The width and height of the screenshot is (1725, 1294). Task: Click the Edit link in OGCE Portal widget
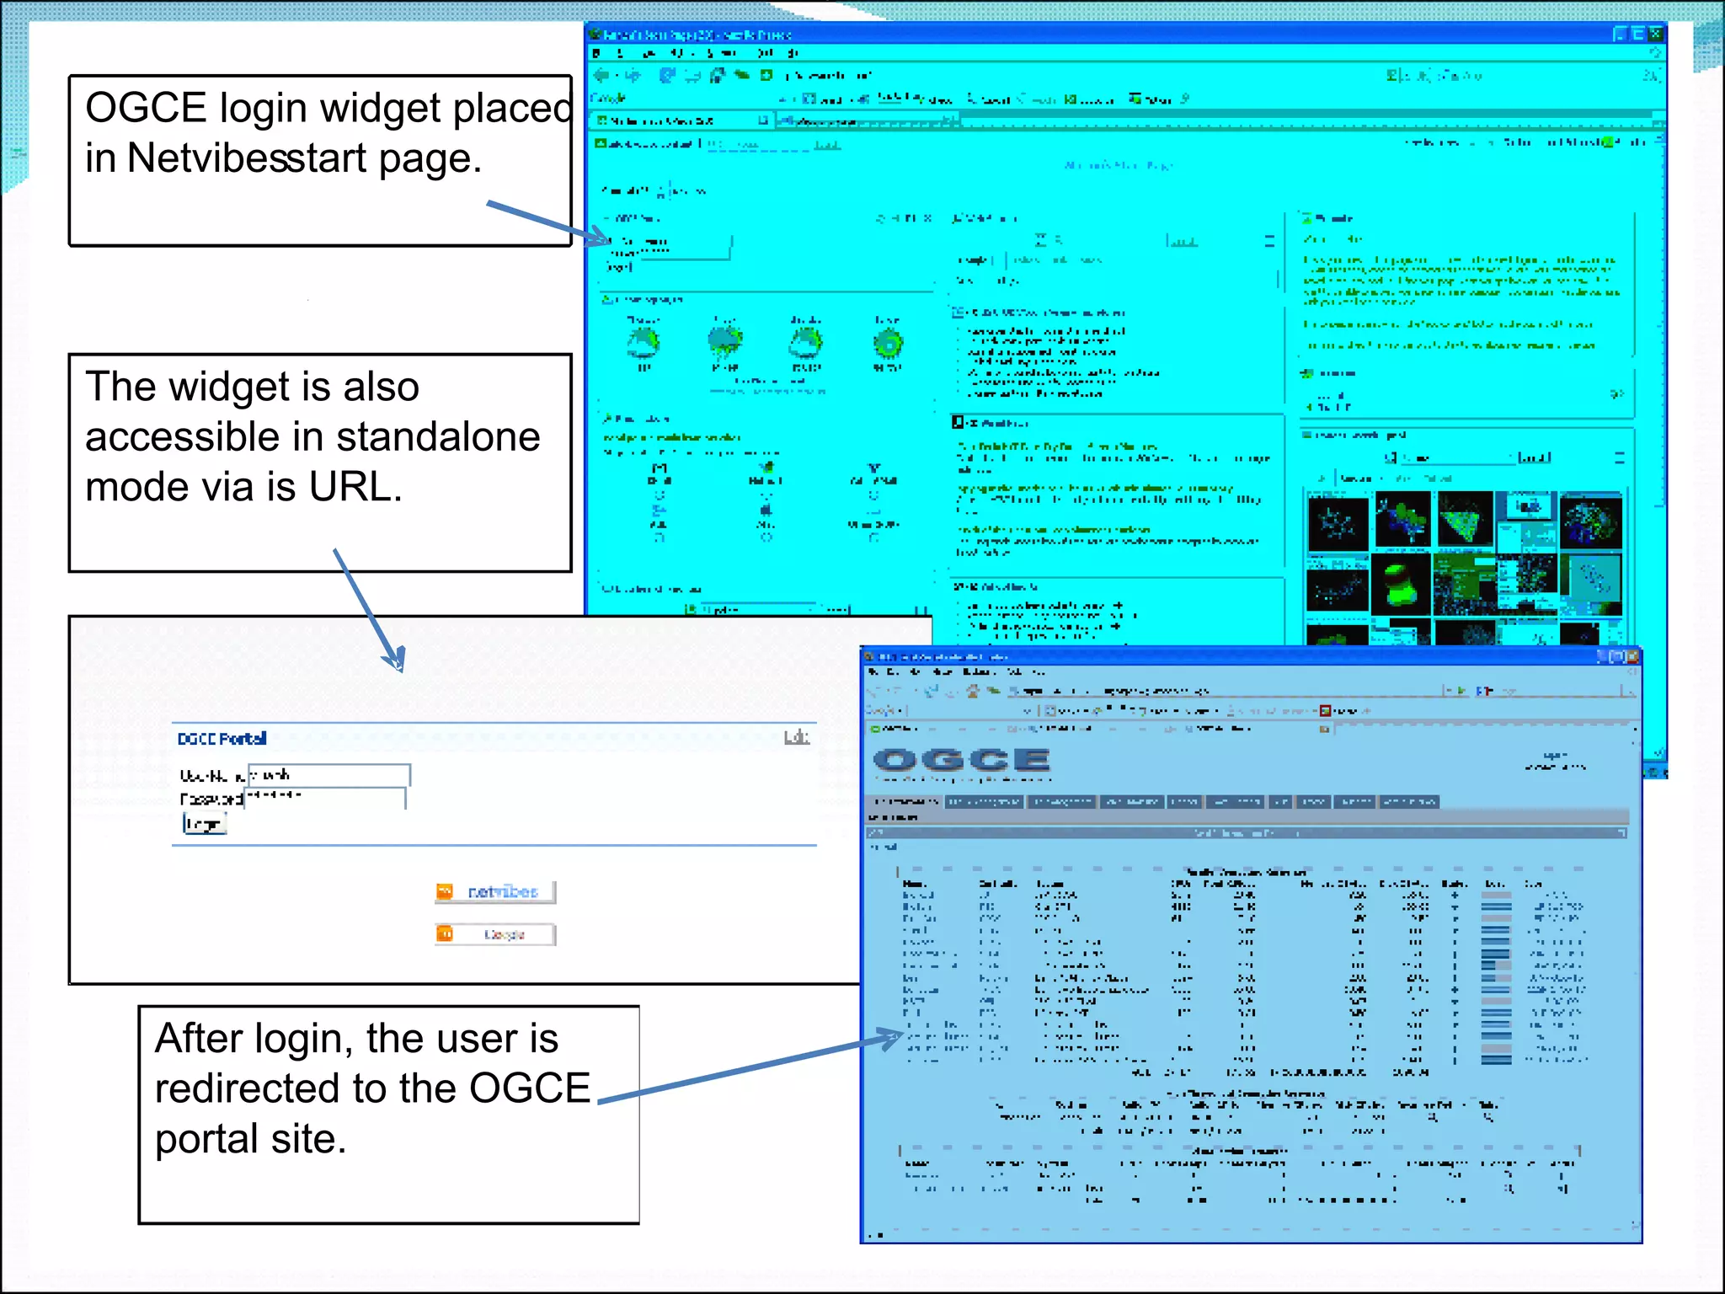click(796, 738)
